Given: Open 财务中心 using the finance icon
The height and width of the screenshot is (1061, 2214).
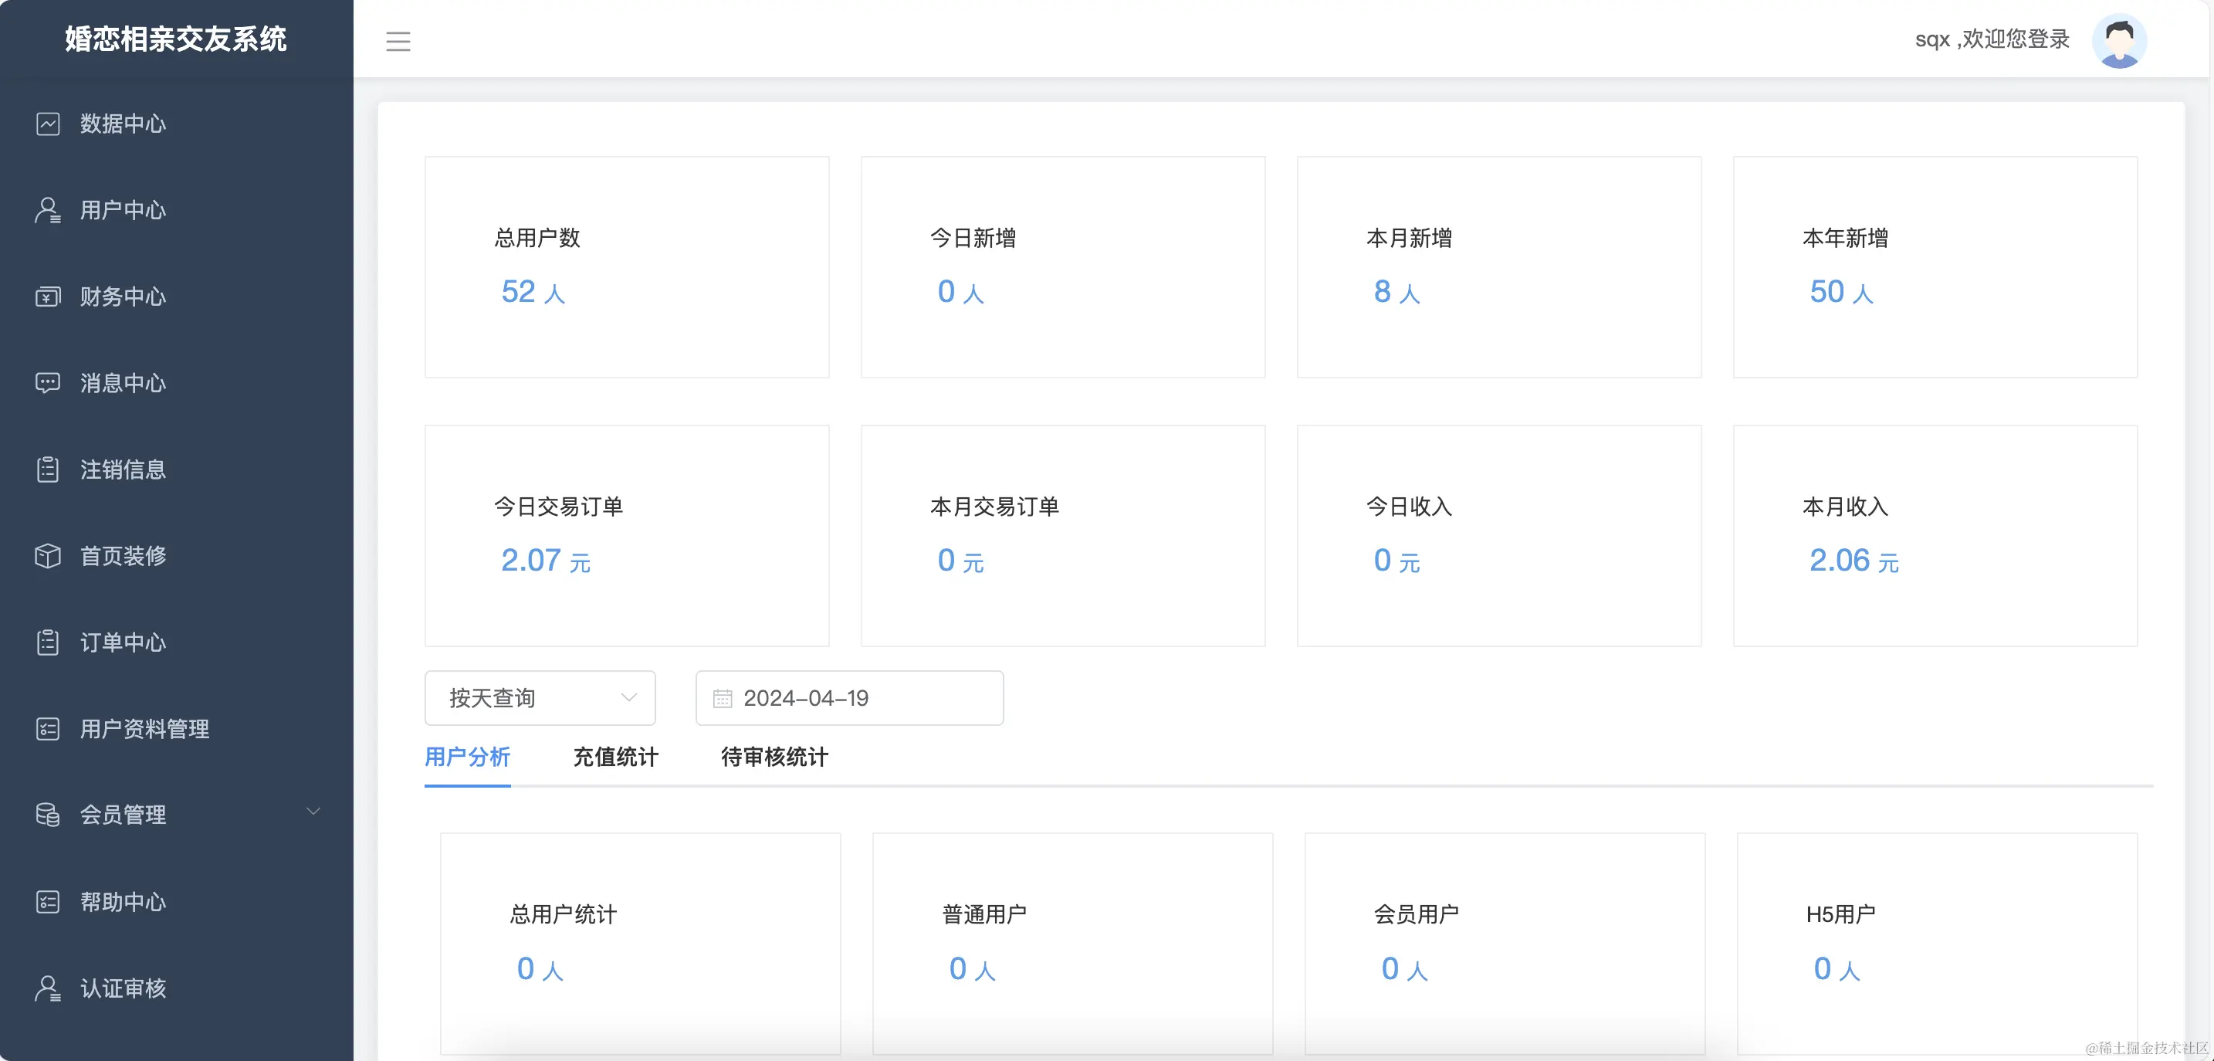Looking at the screenshot, I should point(47,297).
